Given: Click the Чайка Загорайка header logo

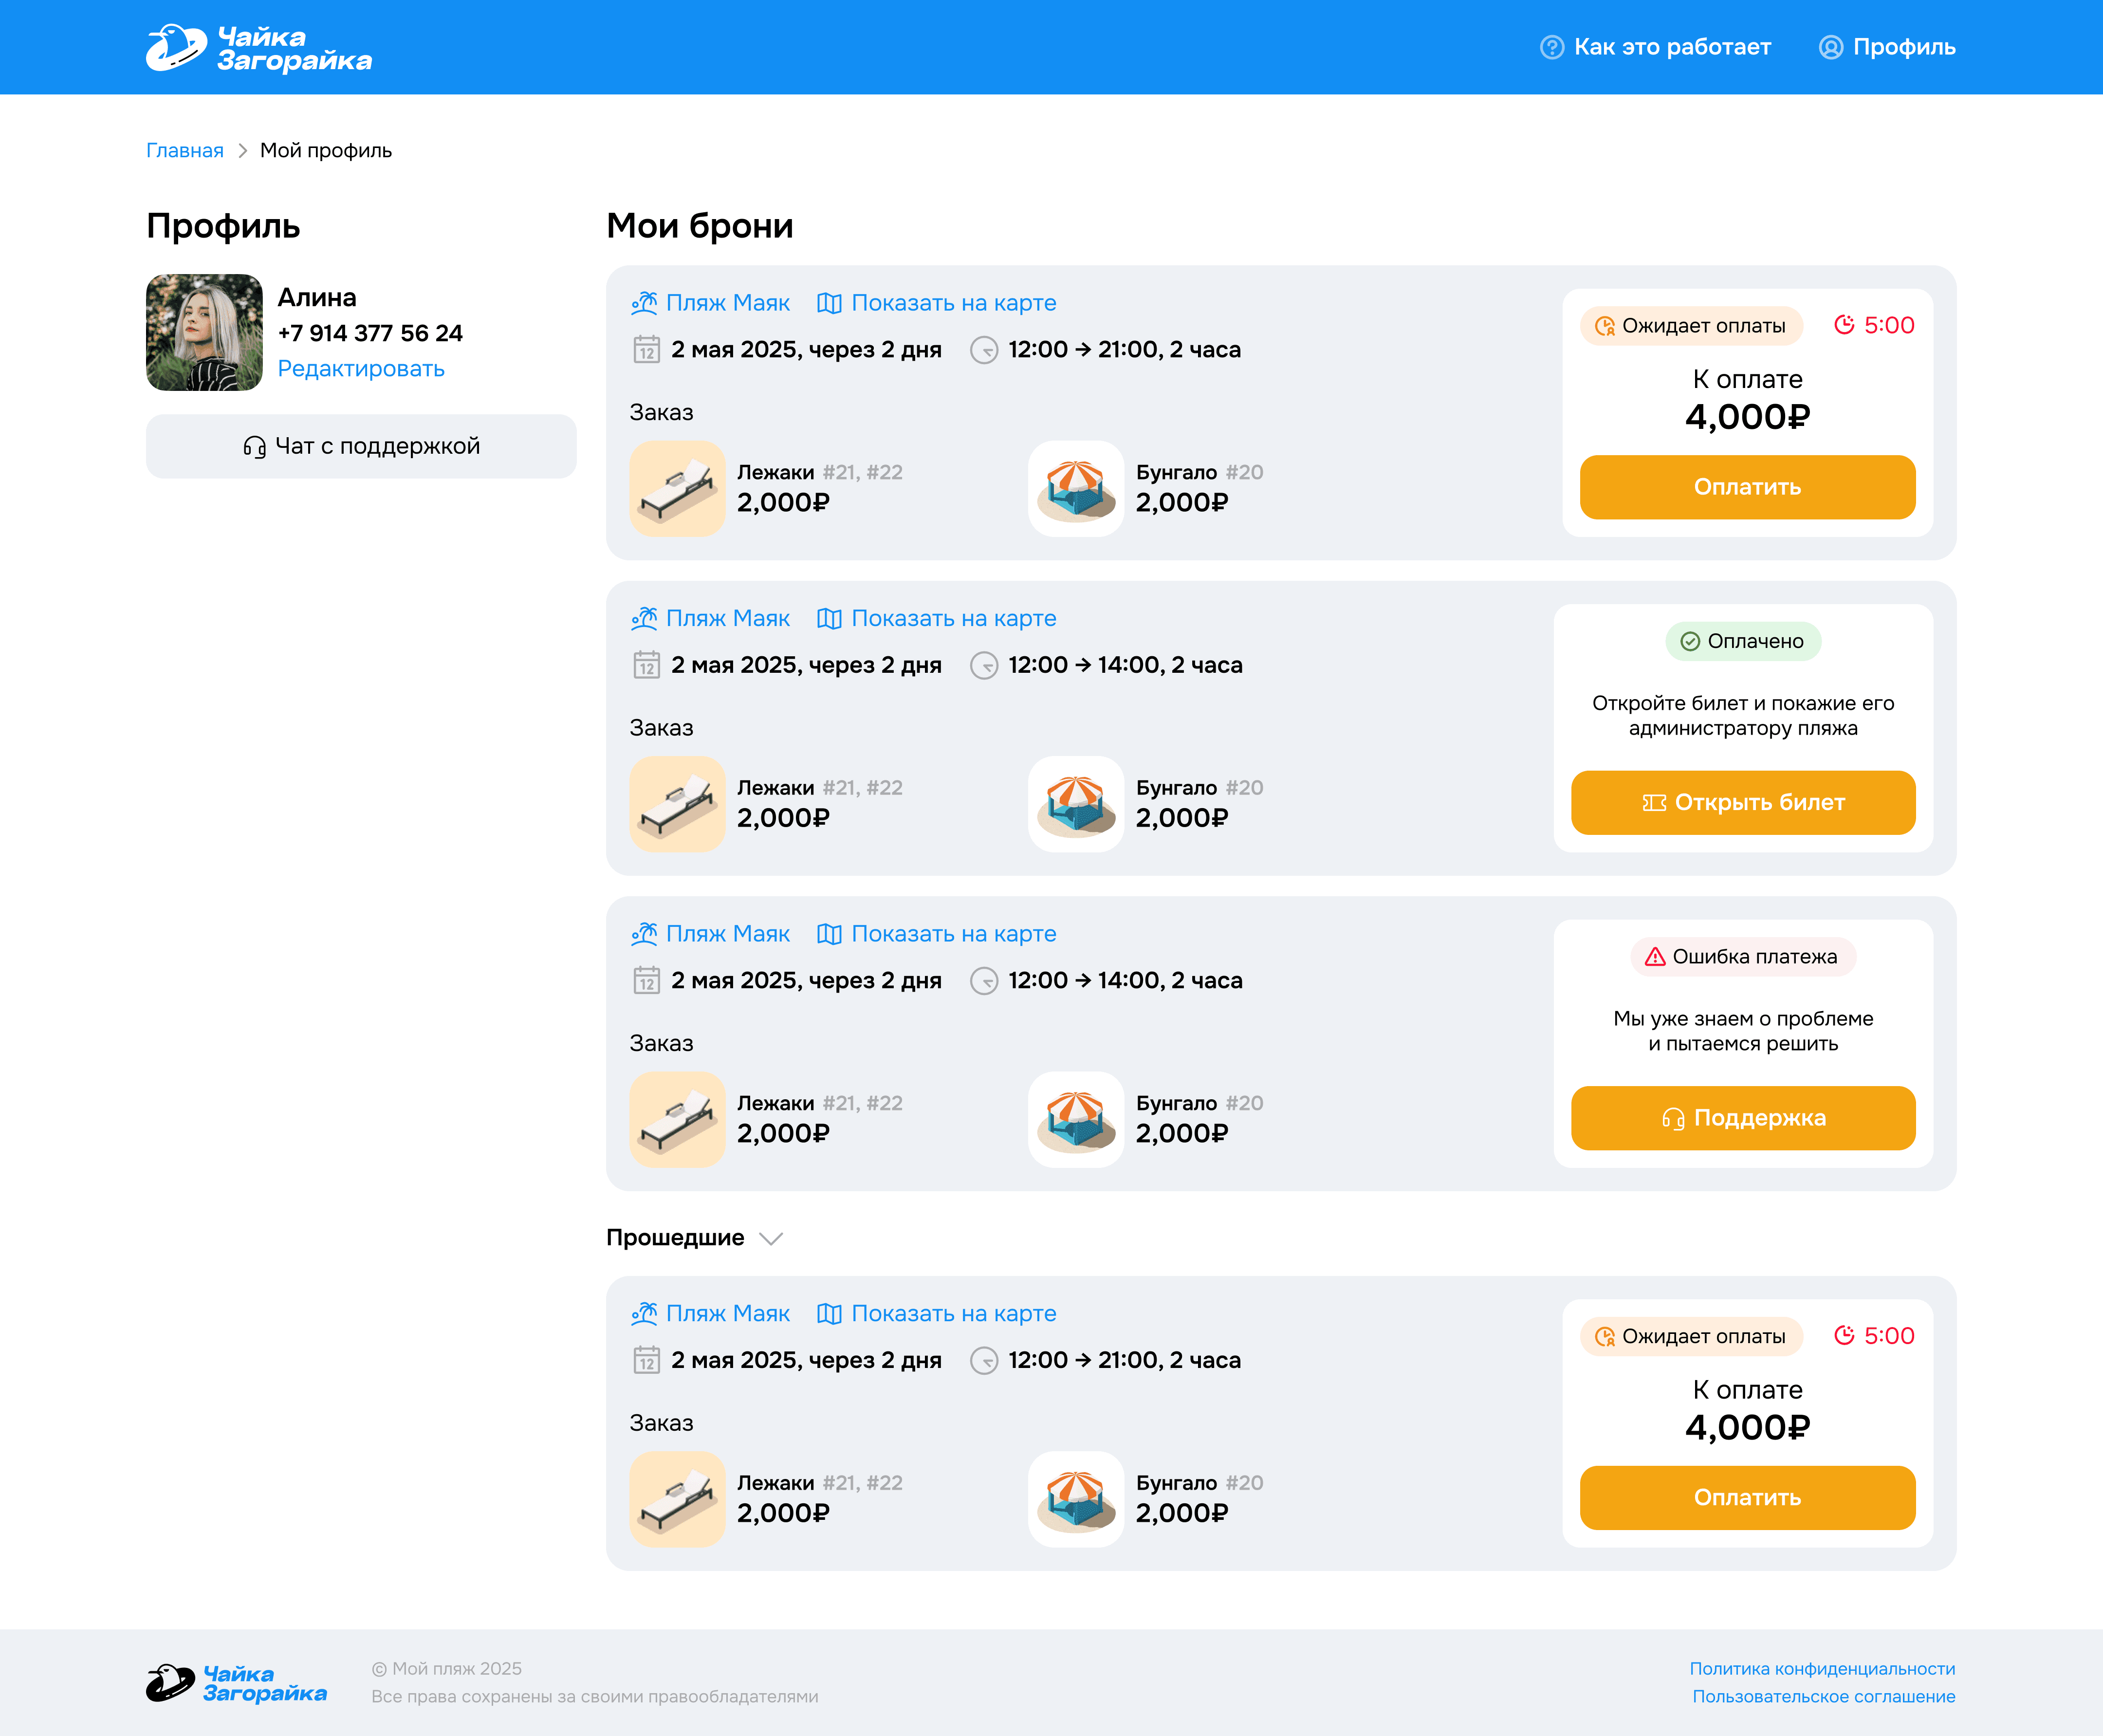Looking at the screenshot, I should (x=258, y=48).
